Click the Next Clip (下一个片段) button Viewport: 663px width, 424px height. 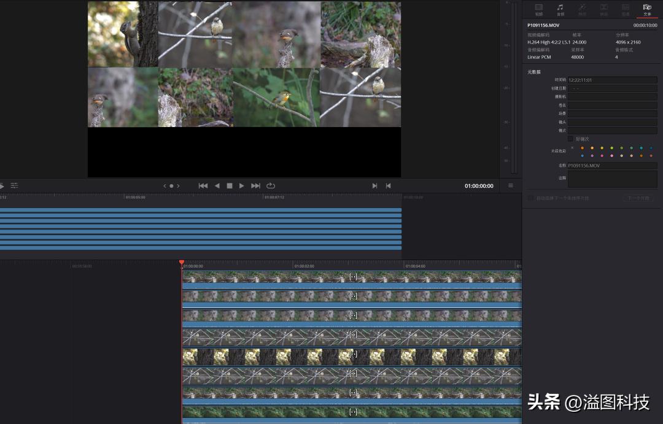click(x=638, y=198)
